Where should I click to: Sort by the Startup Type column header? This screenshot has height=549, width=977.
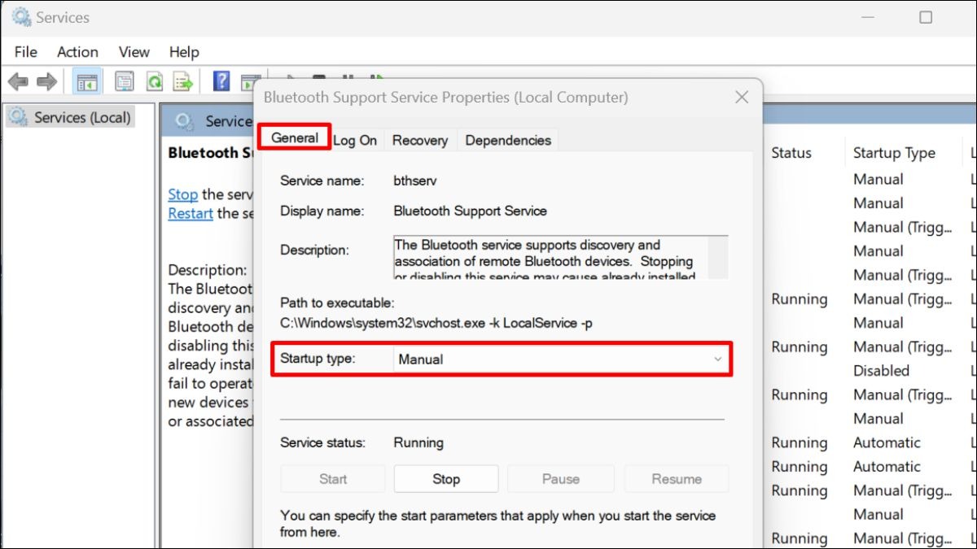pos(894,153)
